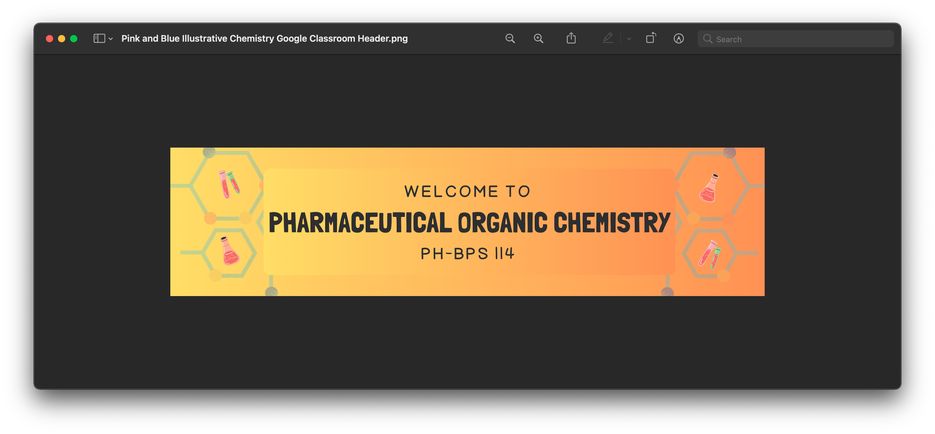Open the Share menu icon

[571, 38]
